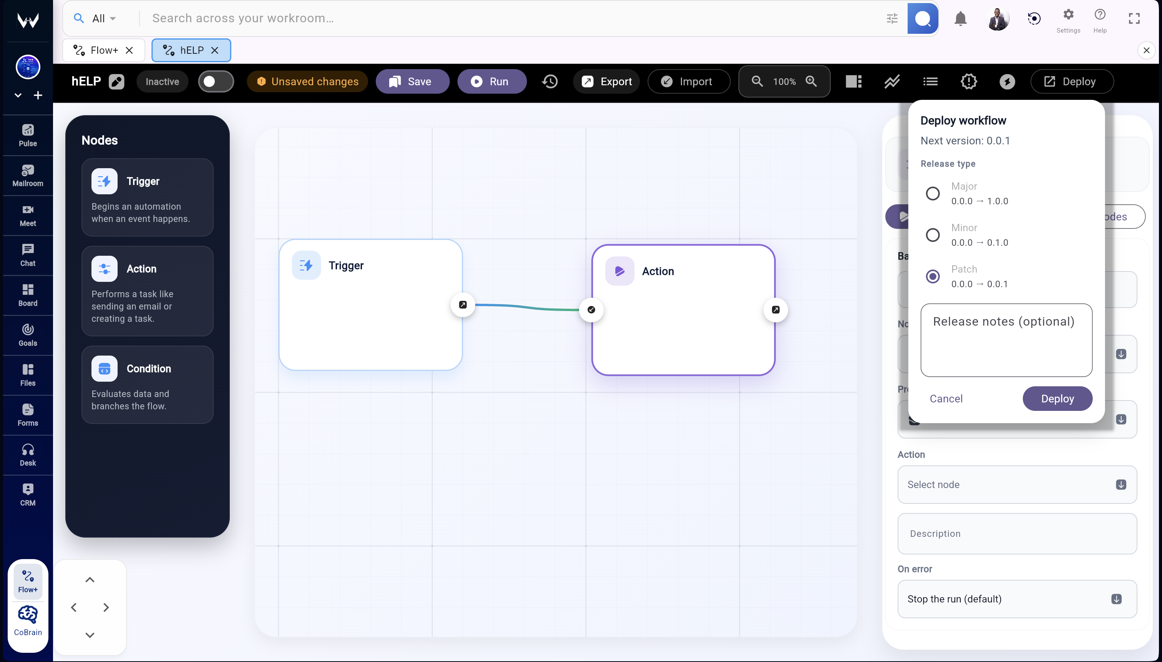Viewport: 1162px width, 662px height.
Task: Open the Mailroom section in the sidebar
Action: [x=27, y=175]
